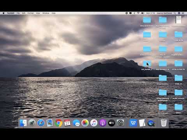Launch Launchpad rocket icon in Dock
The height and width of the screenshot is (140, 187).
(x=32, y=123)
